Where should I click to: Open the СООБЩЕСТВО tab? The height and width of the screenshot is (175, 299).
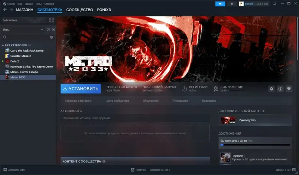point(80,10)
